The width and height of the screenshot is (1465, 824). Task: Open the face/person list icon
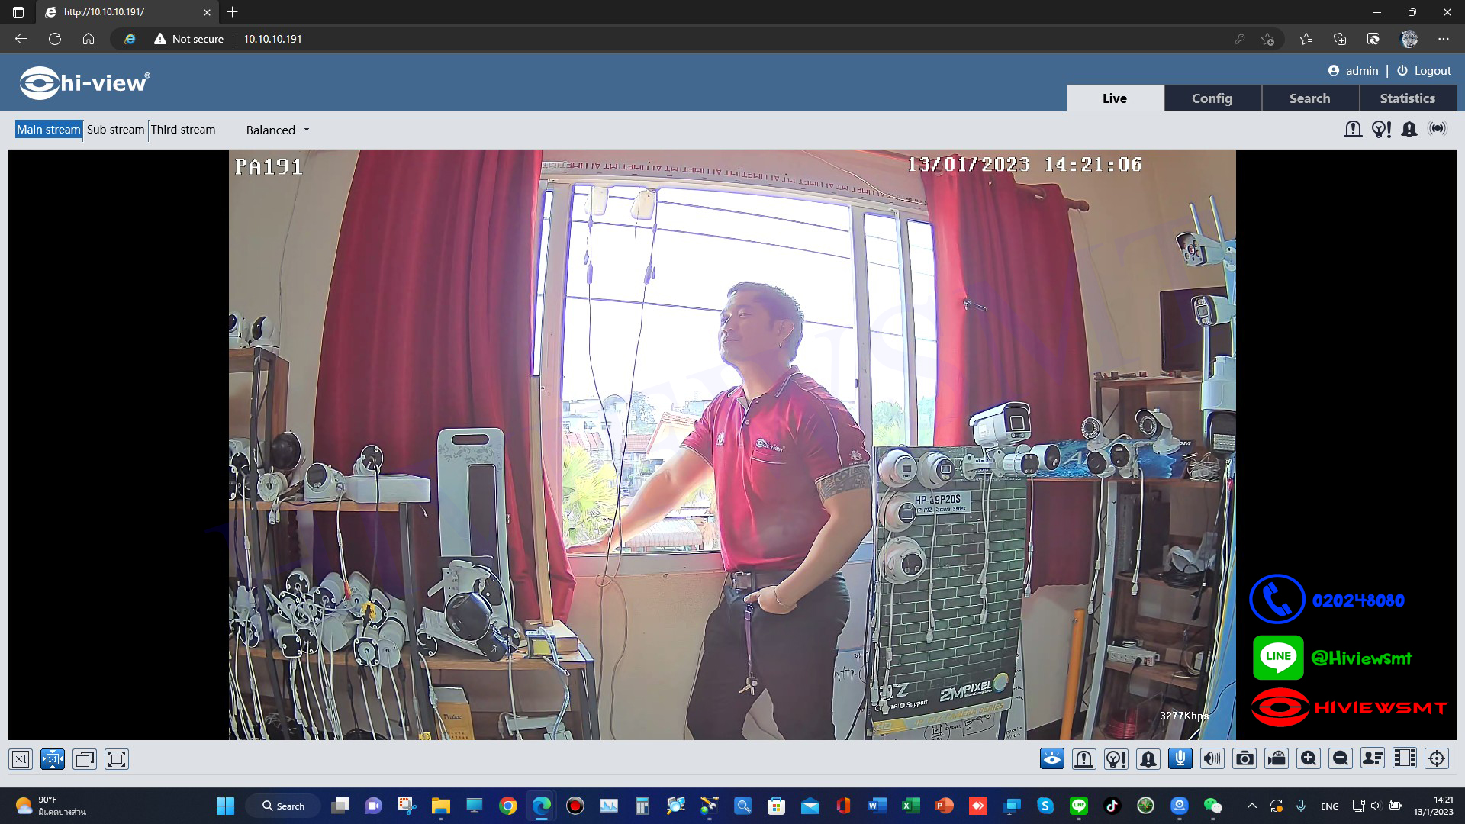1373,758
